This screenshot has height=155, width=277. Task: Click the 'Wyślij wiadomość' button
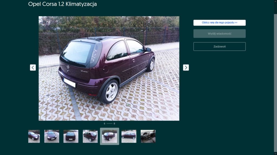[x=219, y=34]
